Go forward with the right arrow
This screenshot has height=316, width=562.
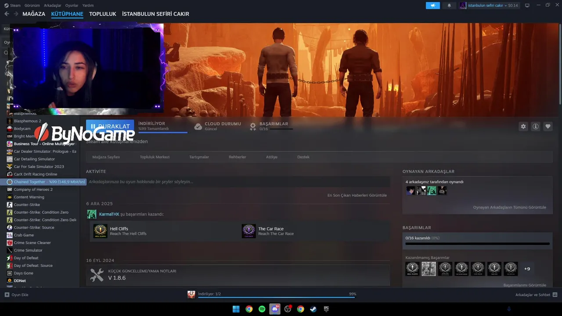(16, 14)
